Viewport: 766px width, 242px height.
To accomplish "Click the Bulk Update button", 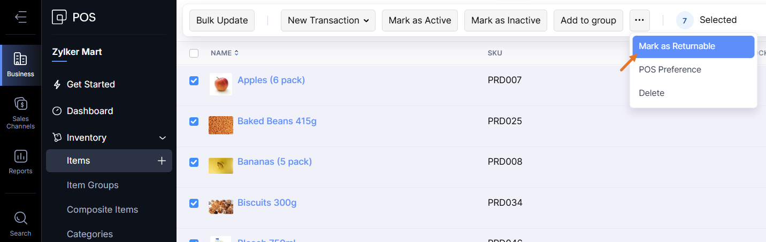I will pyautogui.click(x=222, y=20).
